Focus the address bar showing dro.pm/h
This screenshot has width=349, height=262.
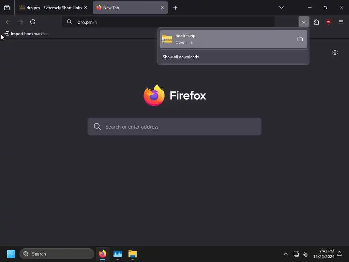168,22
